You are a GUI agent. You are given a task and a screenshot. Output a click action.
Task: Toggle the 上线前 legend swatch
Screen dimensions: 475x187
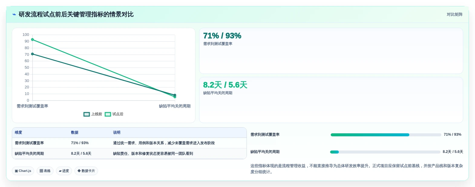(87, 114)
